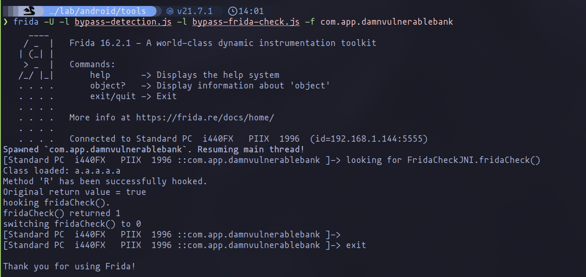Open the bypass-frida-check.js file link
586x277 pixels.
point(246,22)
